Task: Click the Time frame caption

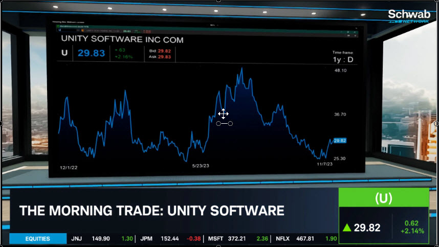Action: tap(343, 52)
